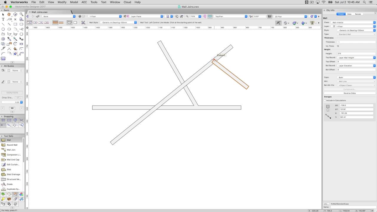377x212 pixels.
Task: Open the Caps dropdown set to Both
Action: click(x=356, y=77)
